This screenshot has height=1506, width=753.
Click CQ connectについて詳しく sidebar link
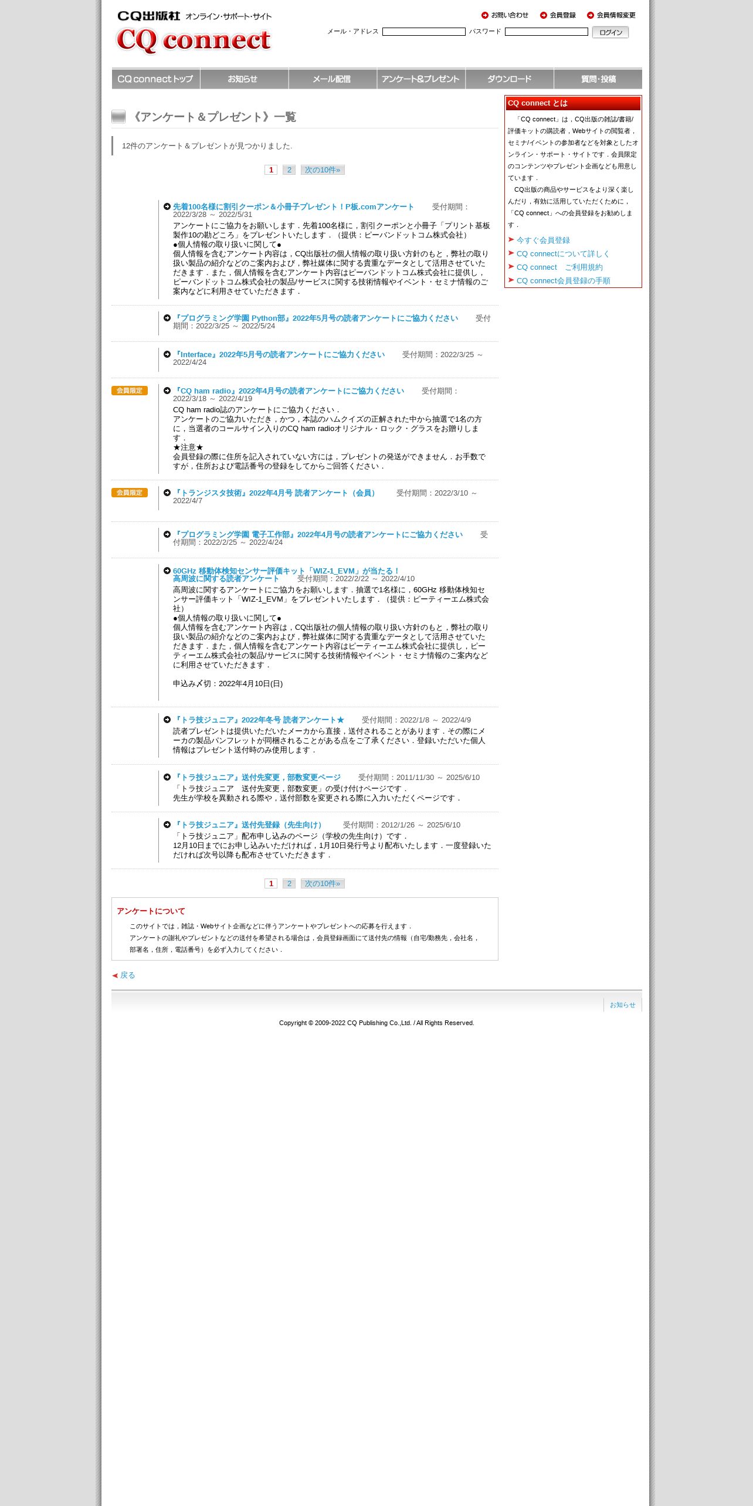pyautogui.click(x=563, y=253)
